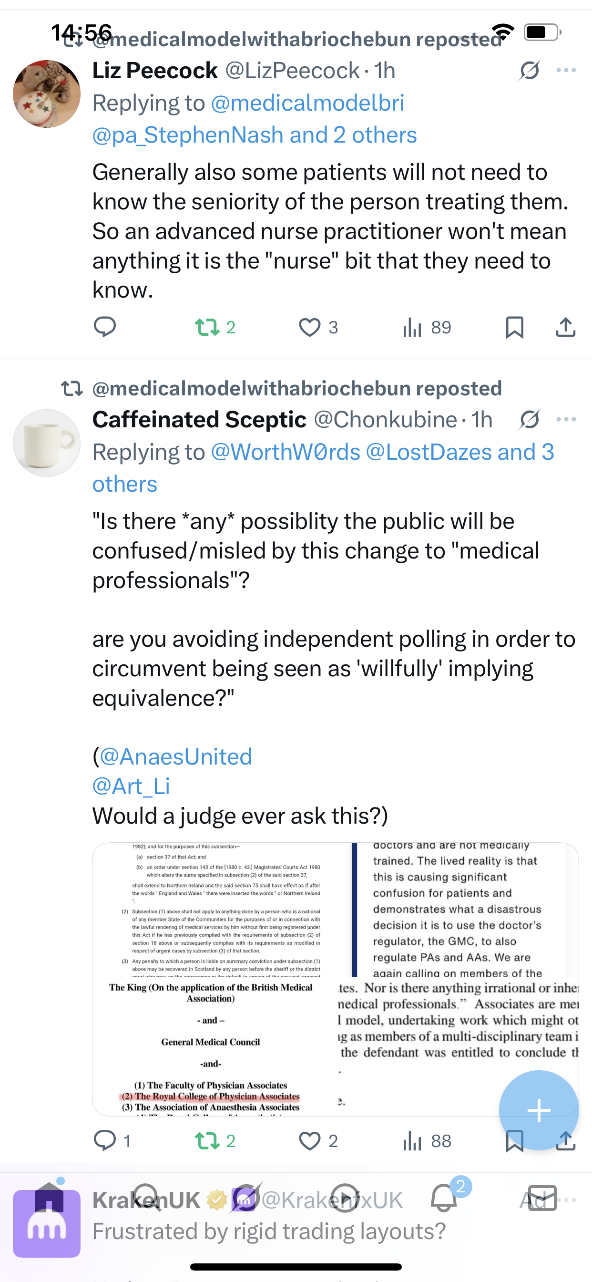Open the @AnaesUnited mention link

(x=176, y=756)
